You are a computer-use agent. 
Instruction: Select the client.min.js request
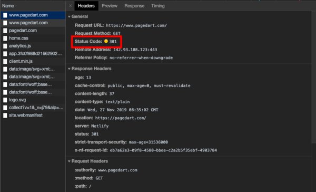tap(33, 61)
